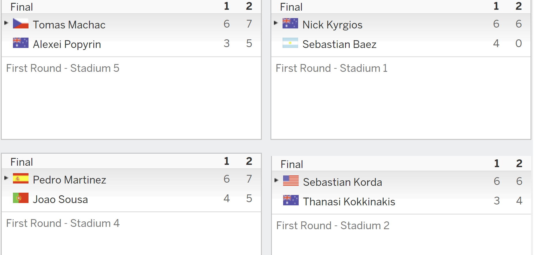Click the Spanish flag beside Pedro Martinez
The height and width of the screenshot is (255, 534).
(x=21, y=178)
